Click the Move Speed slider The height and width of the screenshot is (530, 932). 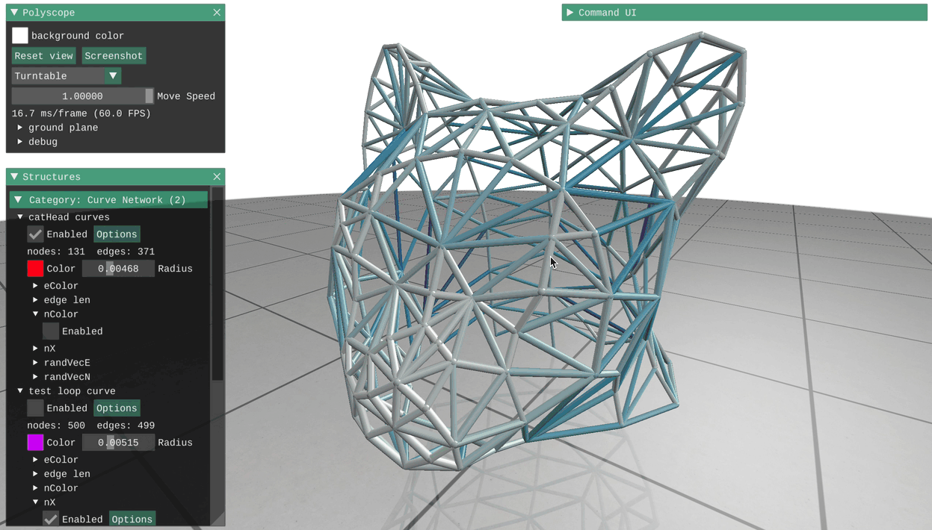(x=83, y=96)
